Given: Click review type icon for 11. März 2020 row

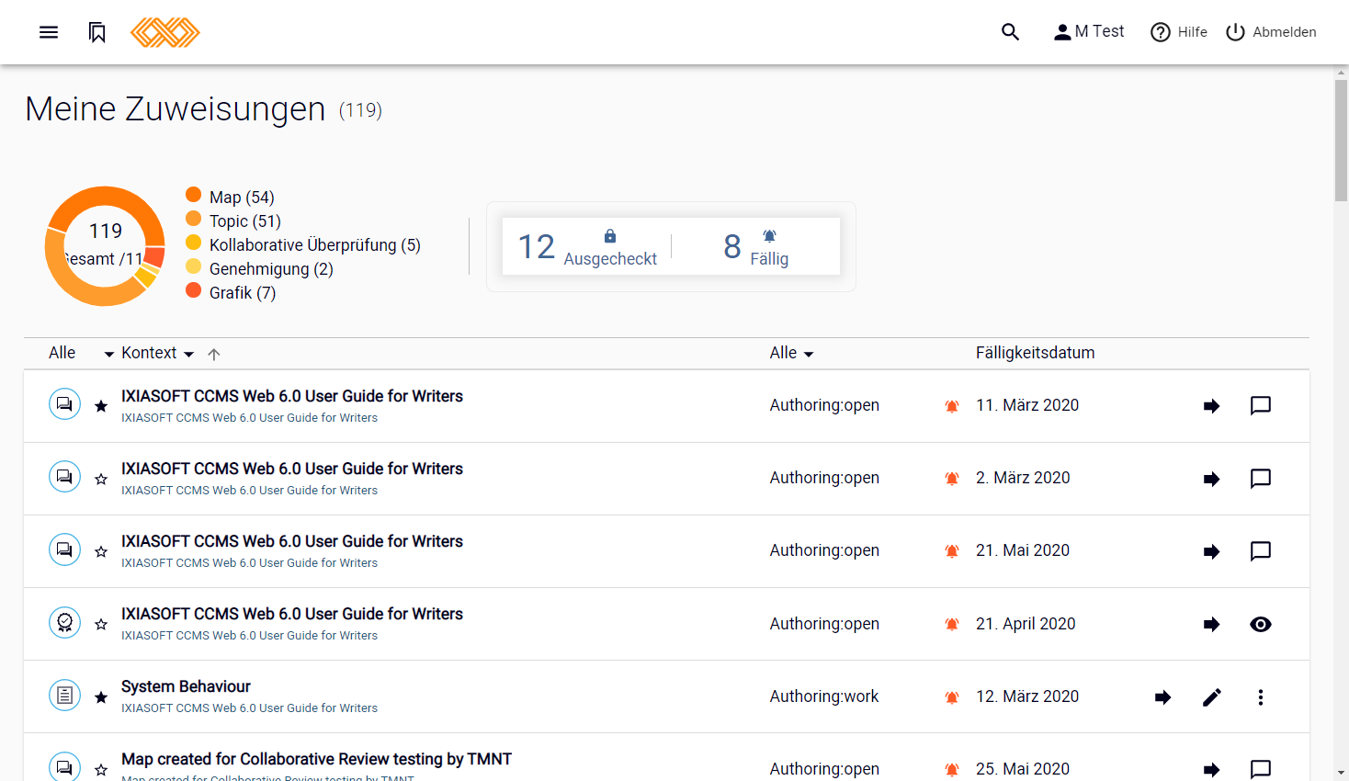Looking at the screenshot, I should (64, 404).
